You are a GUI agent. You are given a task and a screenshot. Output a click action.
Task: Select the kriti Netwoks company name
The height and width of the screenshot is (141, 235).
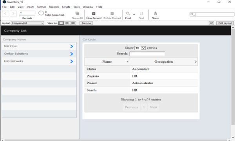14,61
